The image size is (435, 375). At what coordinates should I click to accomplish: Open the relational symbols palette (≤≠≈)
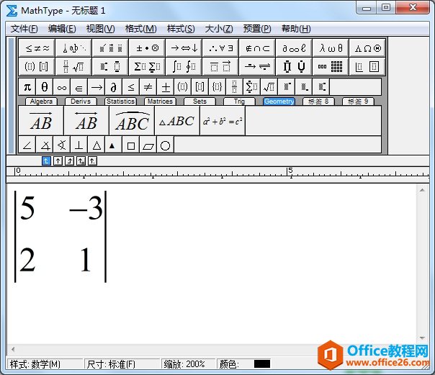pos(37,48)
